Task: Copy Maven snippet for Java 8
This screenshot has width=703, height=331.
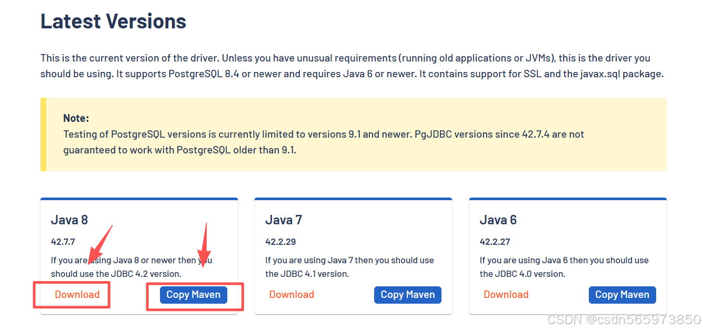Action: click(x=194, y=295)
